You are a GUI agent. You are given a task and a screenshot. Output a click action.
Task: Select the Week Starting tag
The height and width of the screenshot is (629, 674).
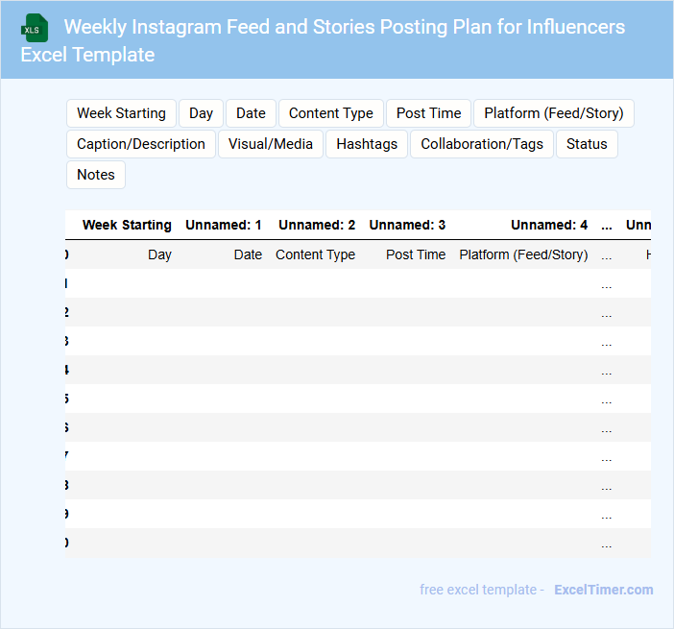(121, 113)
